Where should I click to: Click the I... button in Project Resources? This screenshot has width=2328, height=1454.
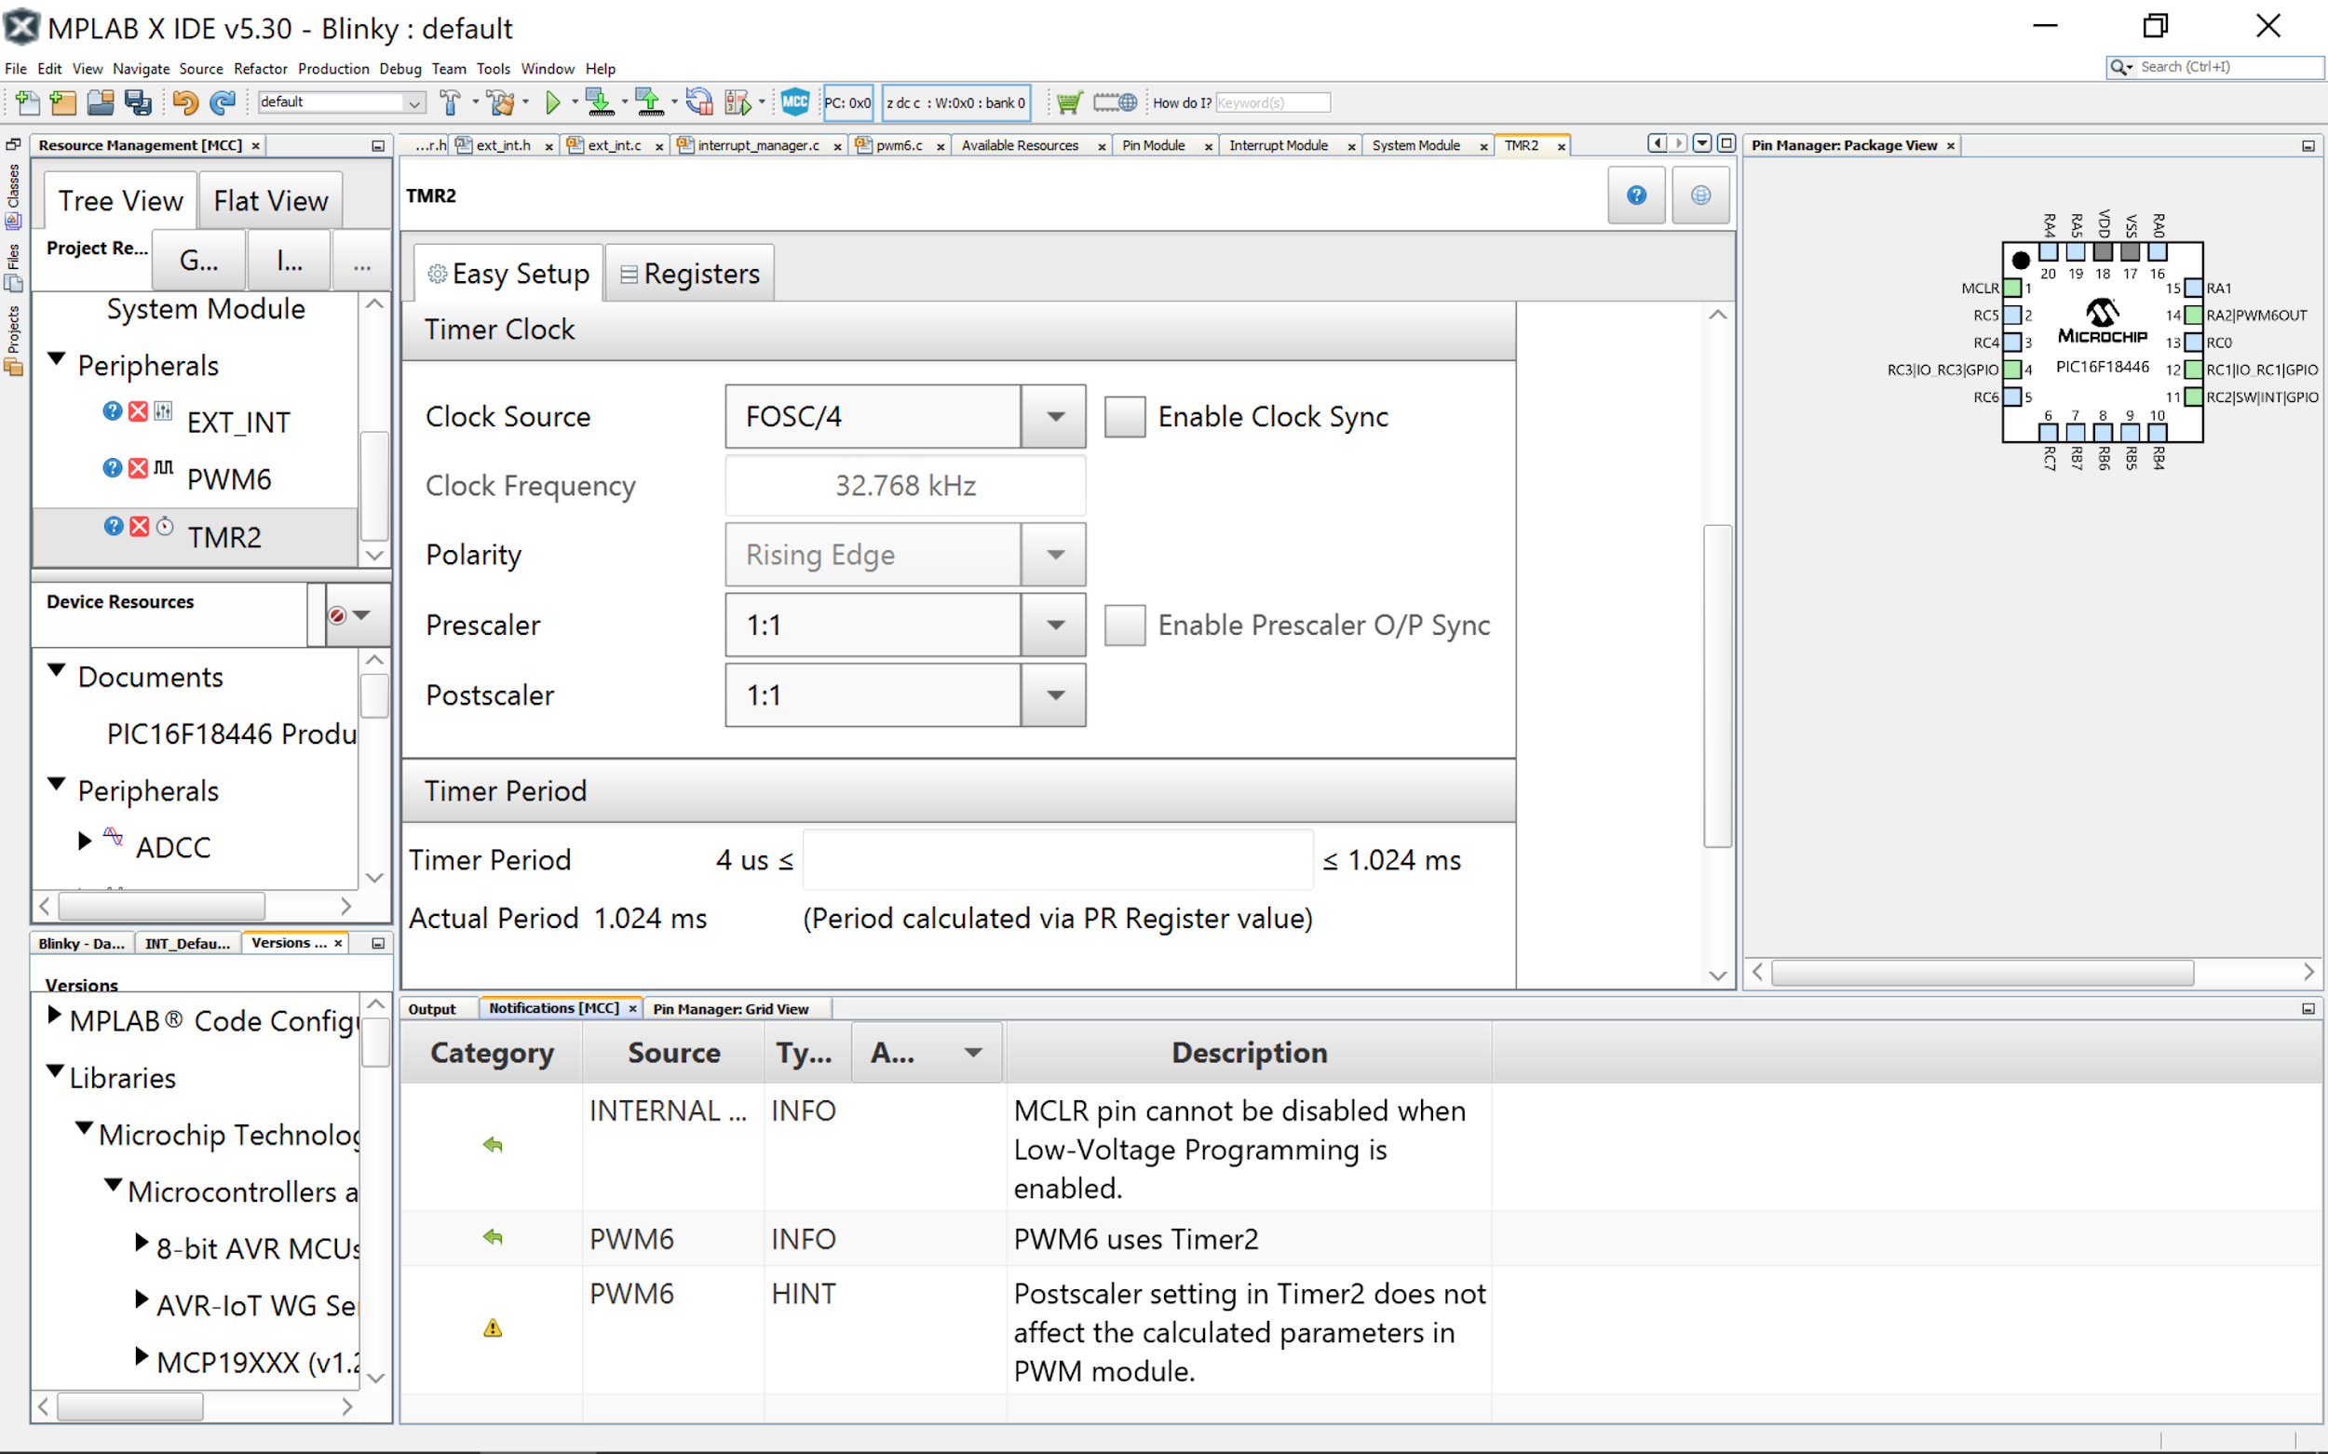290,260
